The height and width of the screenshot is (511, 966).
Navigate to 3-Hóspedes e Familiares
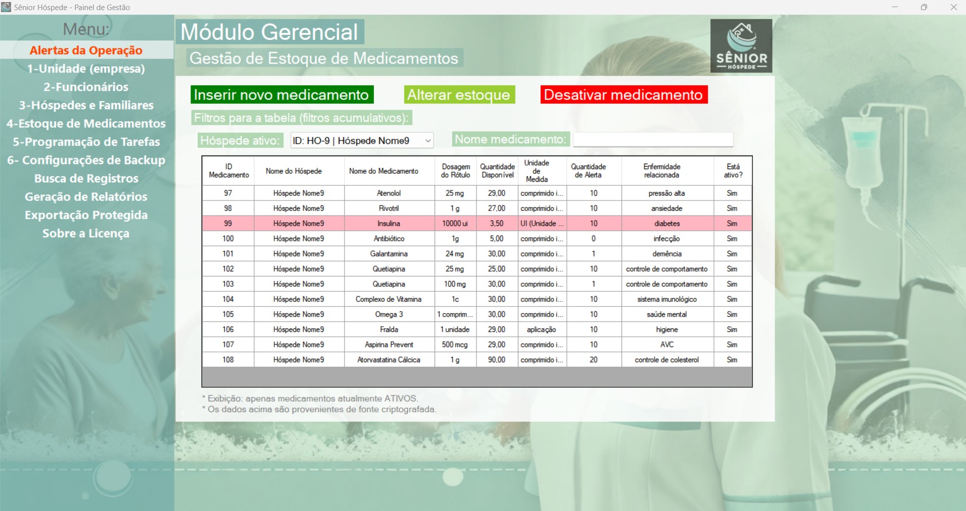coord(86,105)
